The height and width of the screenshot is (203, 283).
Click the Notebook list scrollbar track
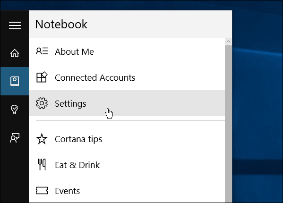[x=229, y=124]
